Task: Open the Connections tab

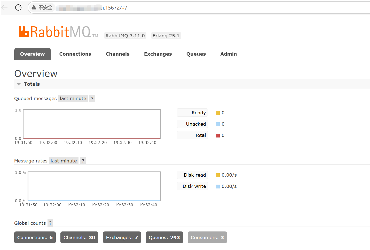Action: 75,54
